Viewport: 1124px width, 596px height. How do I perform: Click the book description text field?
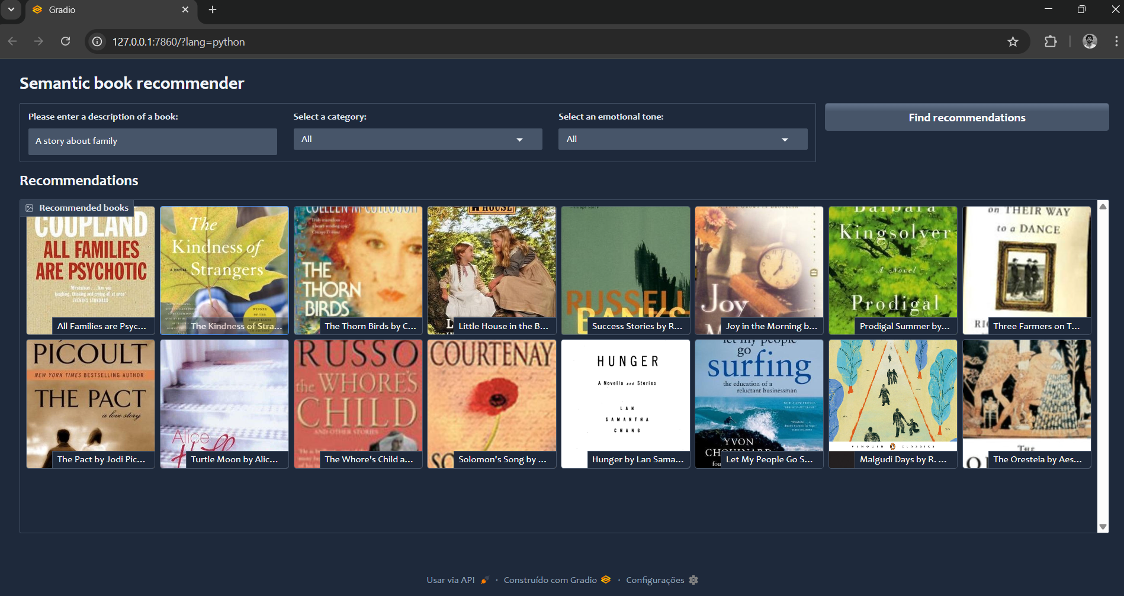coord(153,141)
